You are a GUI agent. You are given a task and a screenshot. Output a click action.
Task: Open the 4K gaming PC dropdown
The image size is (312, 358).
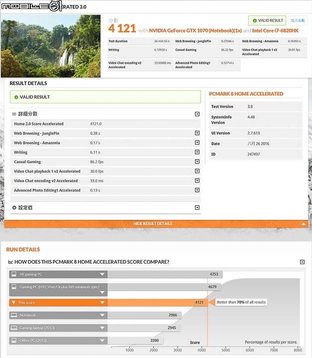(102, 274)
